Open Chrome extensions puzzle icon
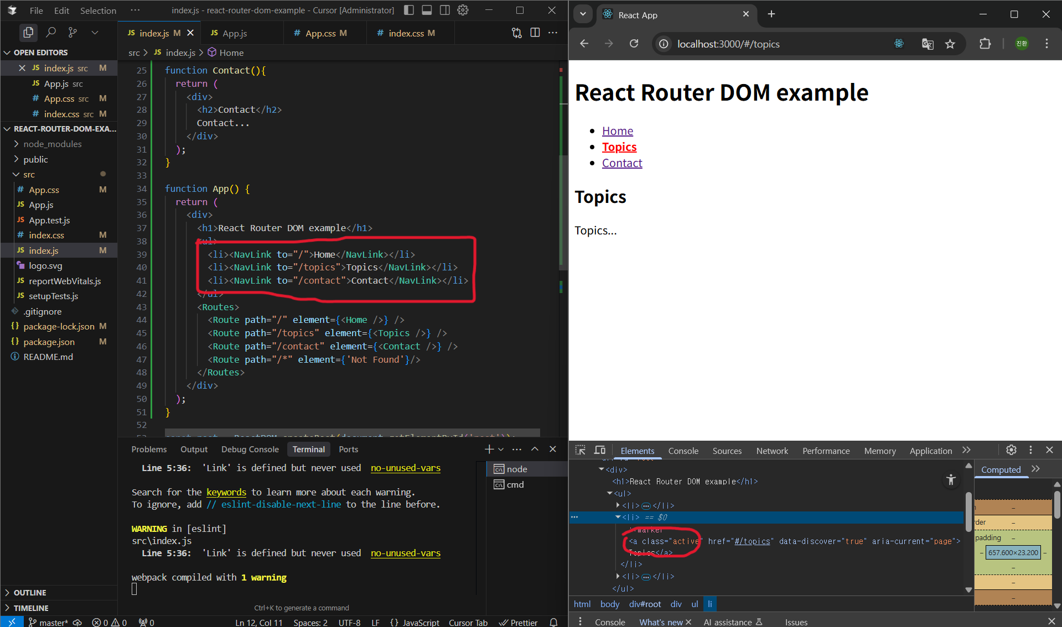Viewport: 1062px width, 627px height. point(985,44)
